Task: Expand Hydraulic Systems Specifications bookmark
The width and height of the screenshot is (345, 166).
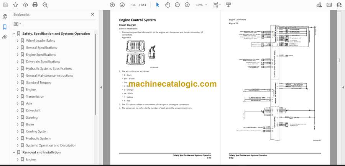Action: click(x=18, y=69)
